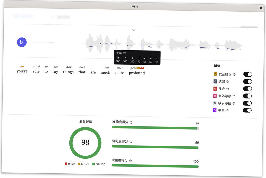Viewport: 266px width, 178px height.
Task: Select the word "much"
Action: point(105,72)
